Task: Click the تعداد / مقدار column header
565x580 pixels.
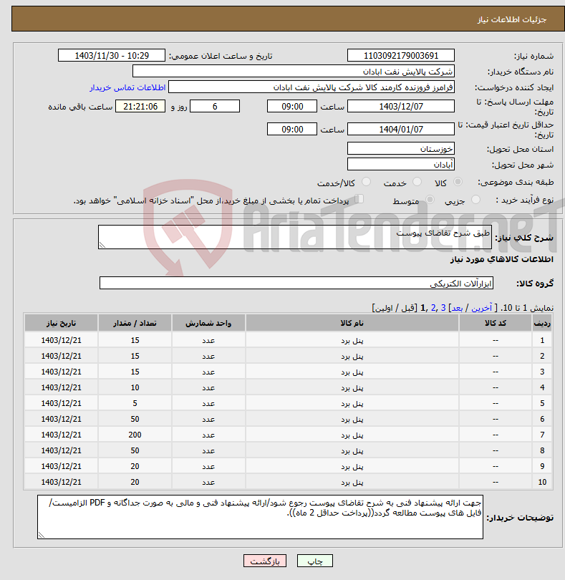Action: (135, 323)
